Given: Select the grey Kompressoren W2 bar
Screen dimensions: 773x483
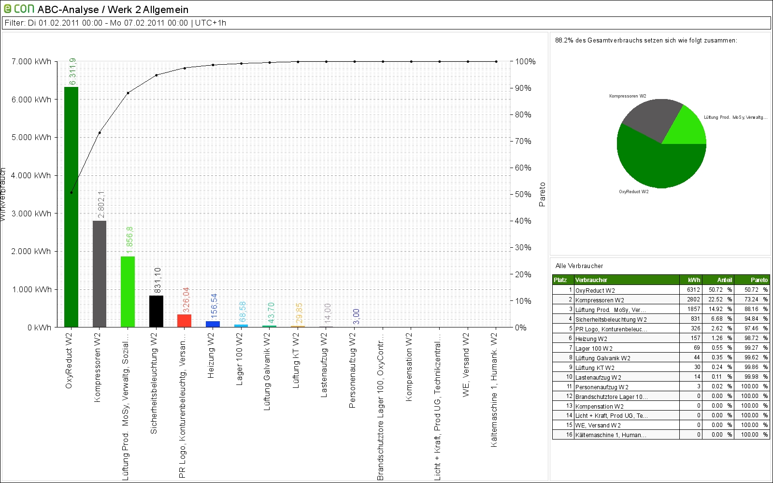Looking at the screenshot, I should 100,274.
